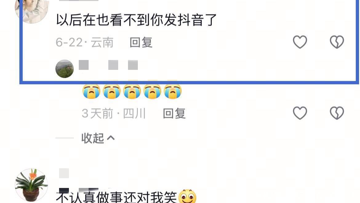Like the crying emoji reply from 四川
The height and width of the screenshot is (203, 360).
300,113
